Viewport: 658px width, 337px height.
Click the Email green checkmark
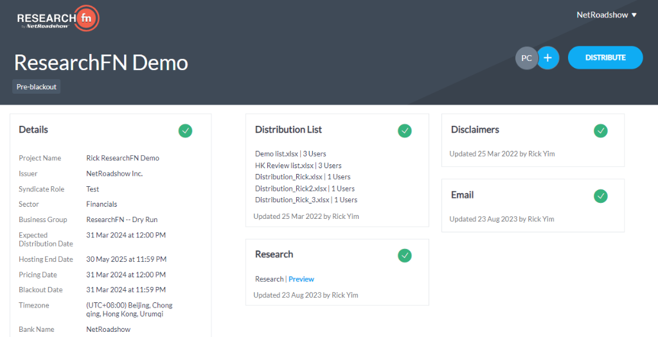(x=601, y=196)
